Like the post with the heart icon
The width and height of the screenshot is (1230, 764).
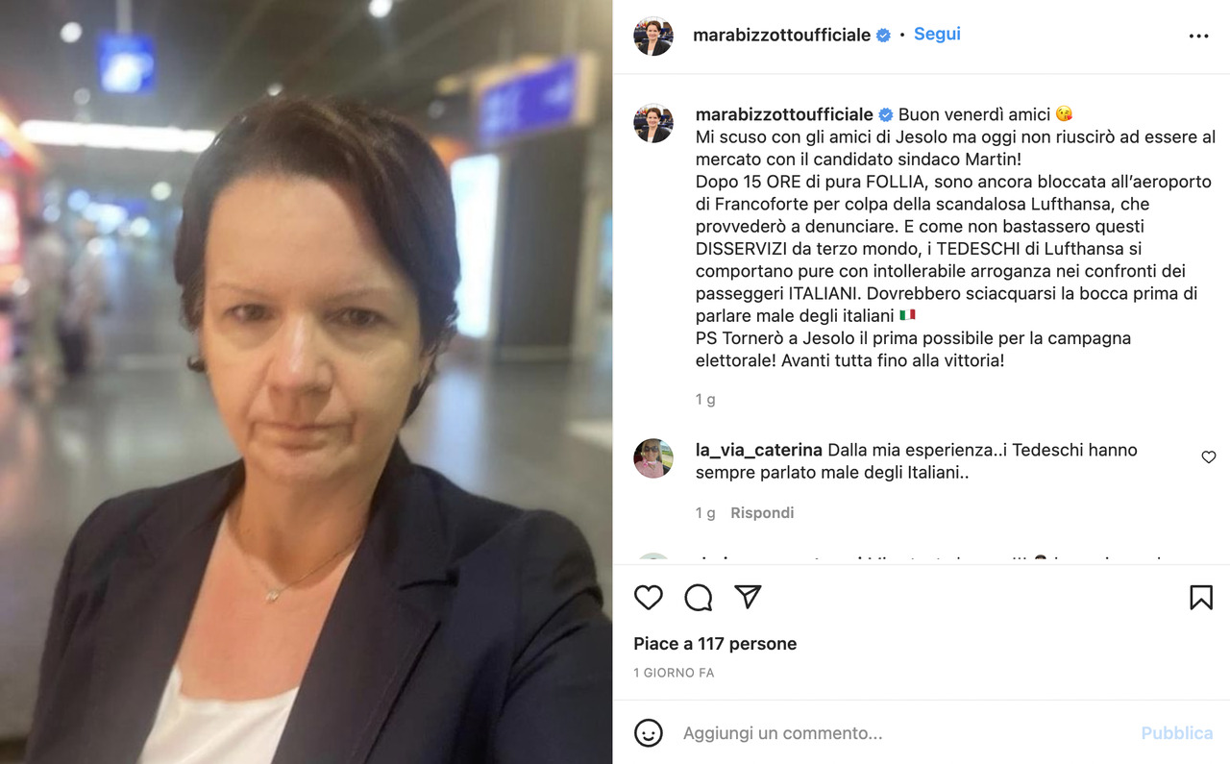click(x=649, y=598)
